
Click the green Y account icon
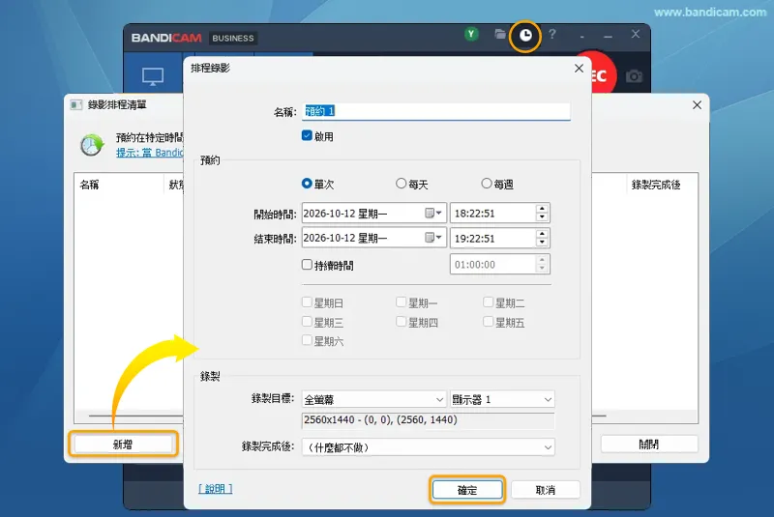coord(471,34)
